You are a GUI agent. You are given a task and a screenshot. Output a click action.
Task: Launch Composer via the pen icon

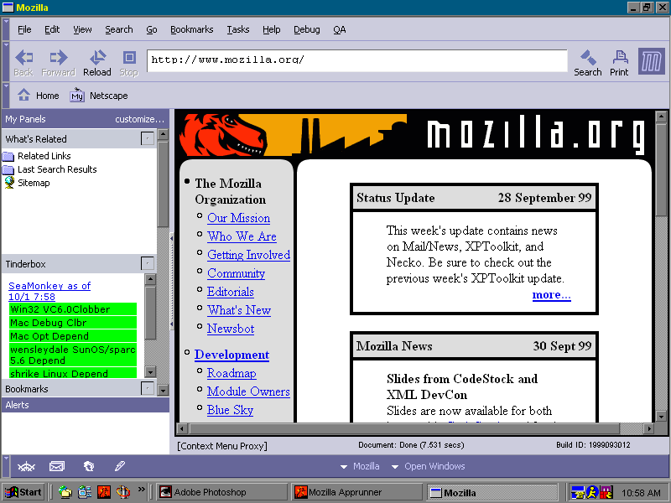[118, 466]
